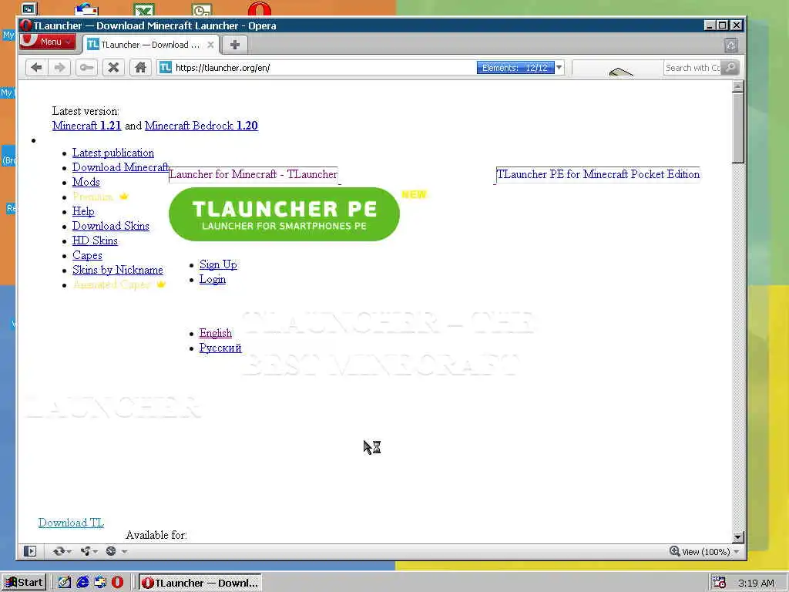Expand the Opera Unite dropdown arrow

point(95,552)
